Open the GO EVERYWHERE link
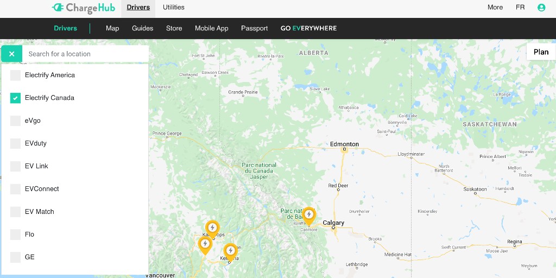Image resolution: width=556 pixels, height=278 pixels. pos(308,28)
